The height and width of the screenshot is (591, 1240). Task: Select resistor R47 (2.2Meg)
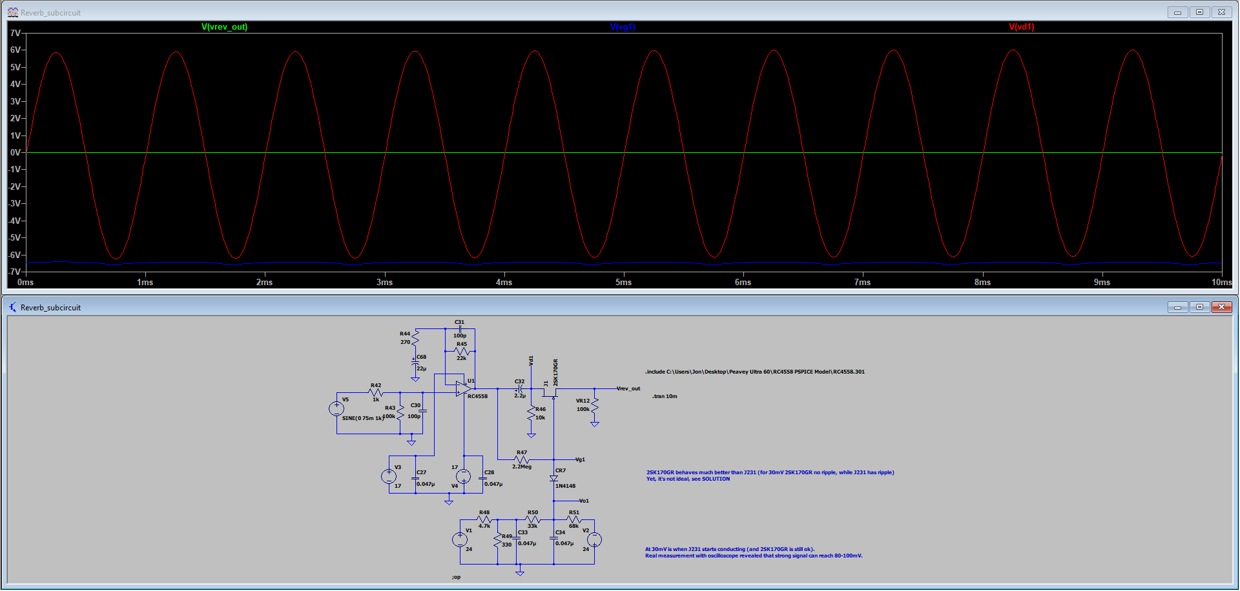click(522, 459)
